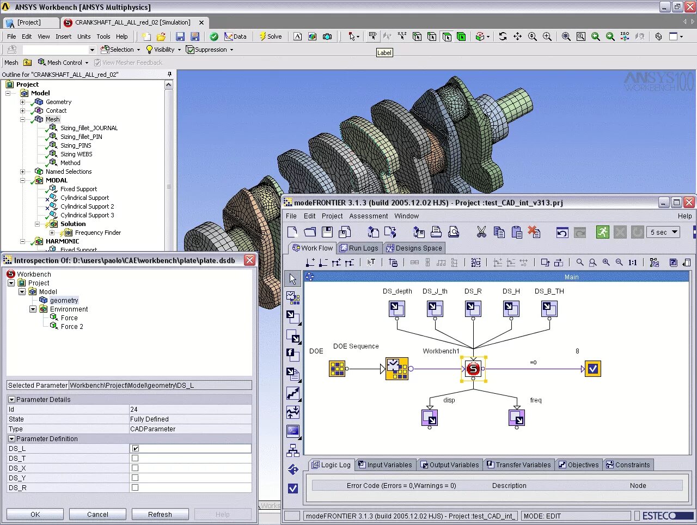Select the disp output variable node
The height and width of the screenshot is (525, 697).
(430, 418)
